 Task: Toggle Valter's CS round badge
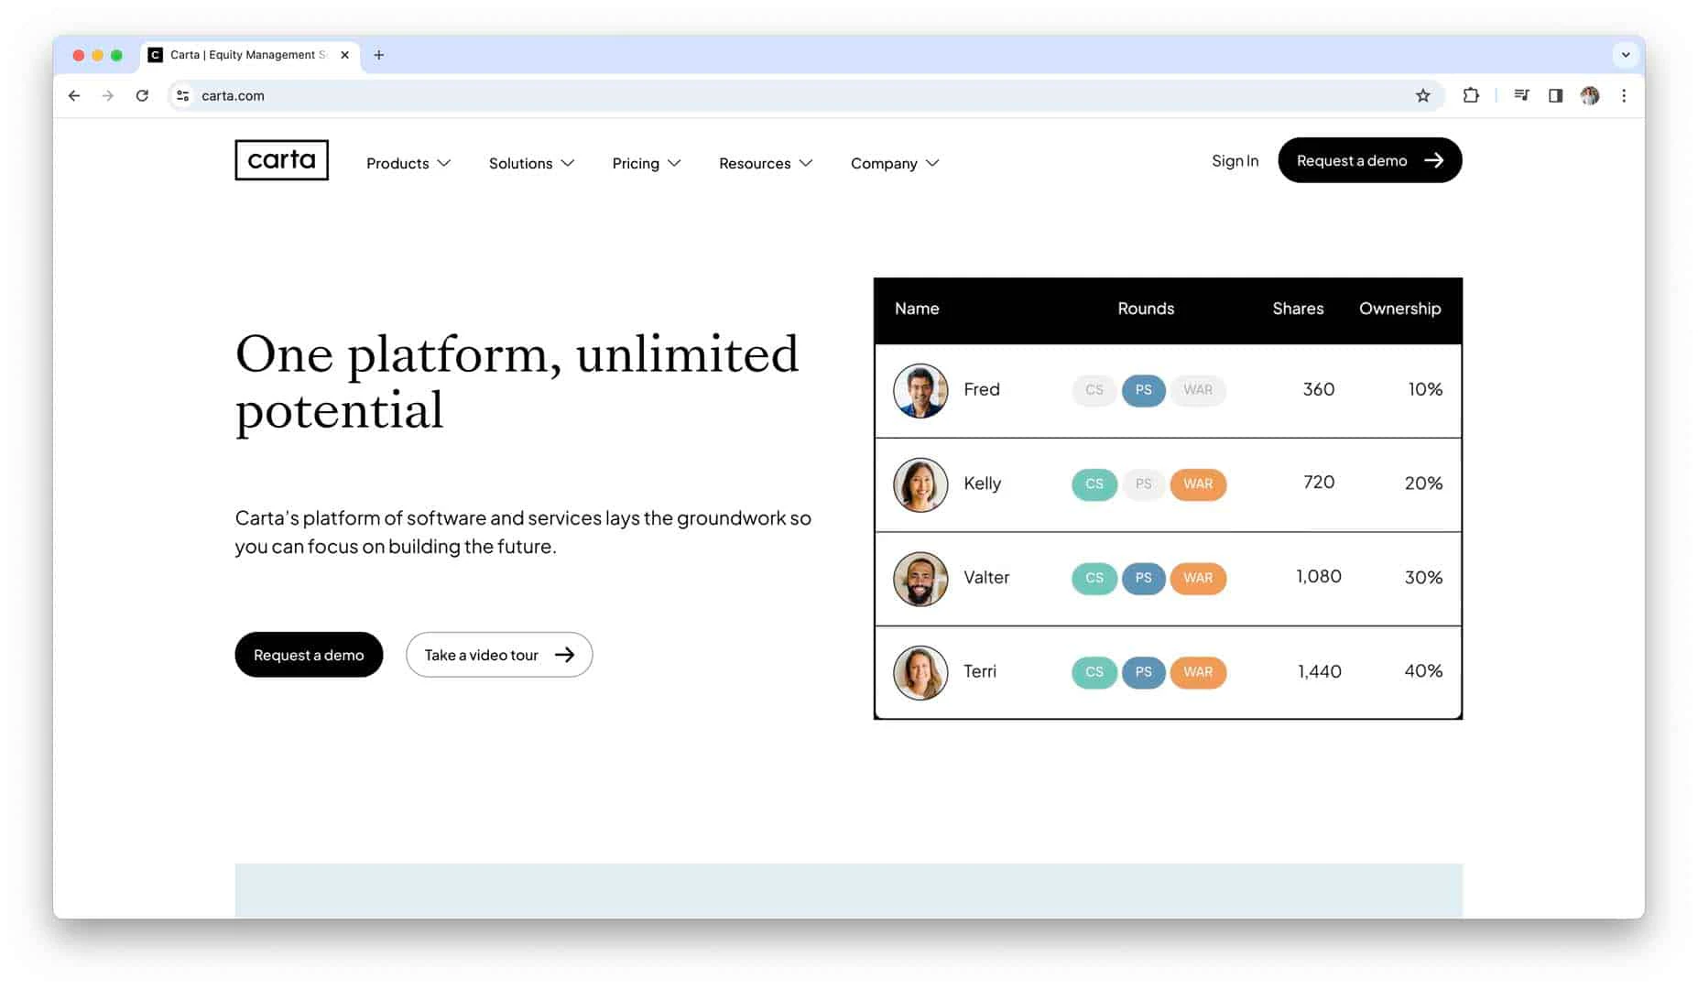tap(1094, 578)
